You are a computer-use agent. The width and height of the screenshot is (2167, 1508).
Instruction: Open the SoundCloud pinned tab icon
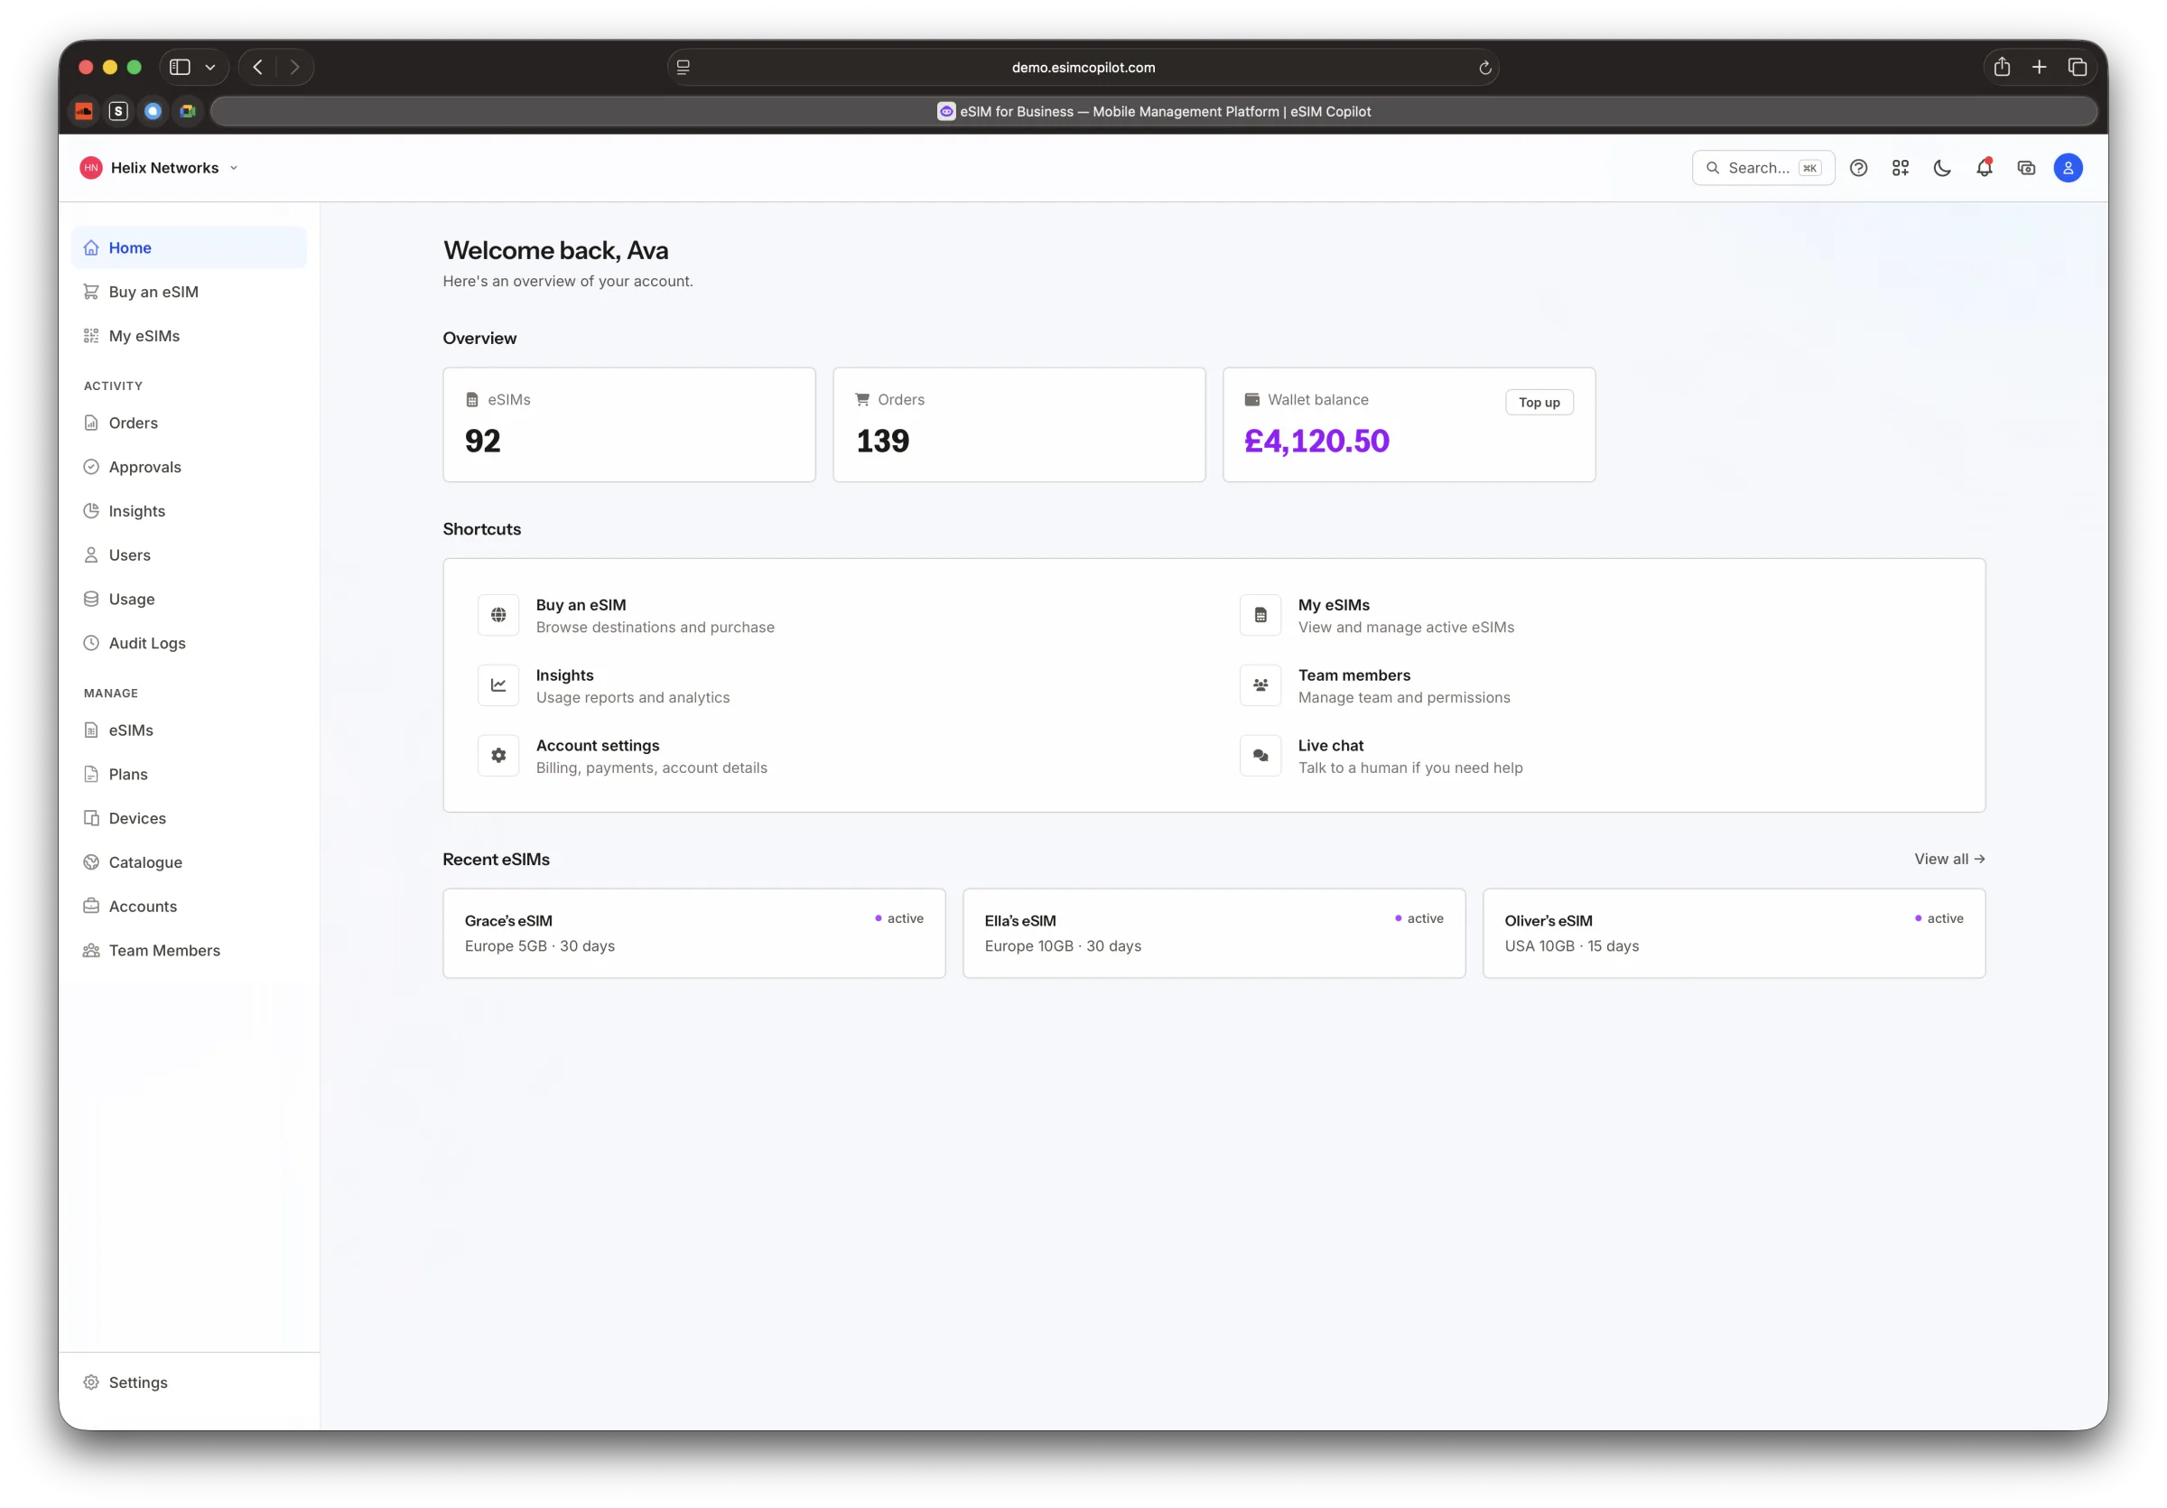pyautogui.click(x=84, y=111)
